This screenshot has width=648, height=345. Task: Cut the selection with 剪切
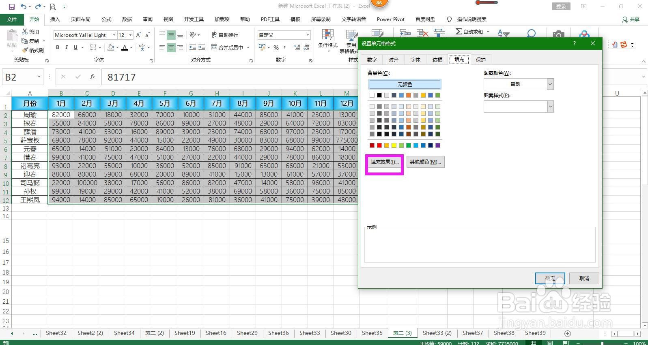coord(30,32)
